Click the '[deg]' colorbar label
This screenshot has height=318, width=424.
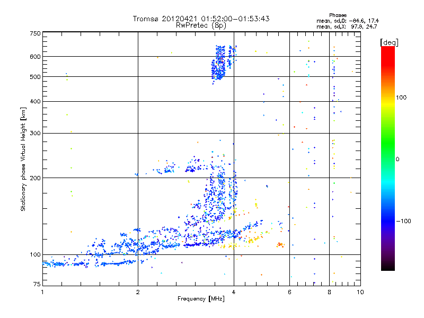(x=389, y=43)
